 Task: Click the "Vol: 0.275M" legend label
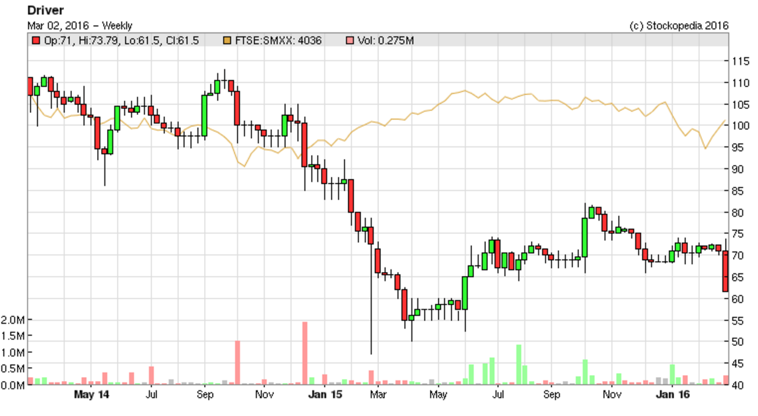[386, 41]
